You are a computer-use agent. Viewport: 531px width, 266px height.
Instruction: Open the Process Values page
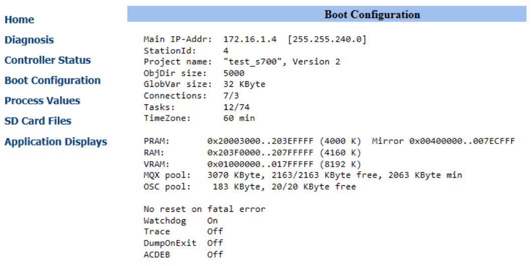click(42, 101)
